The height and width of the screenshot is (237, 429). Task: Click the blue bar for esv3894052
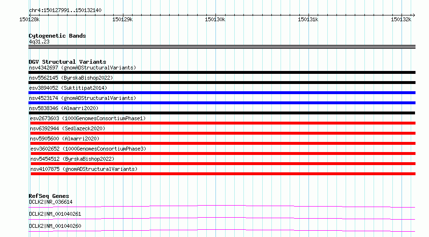pos(222,93)
